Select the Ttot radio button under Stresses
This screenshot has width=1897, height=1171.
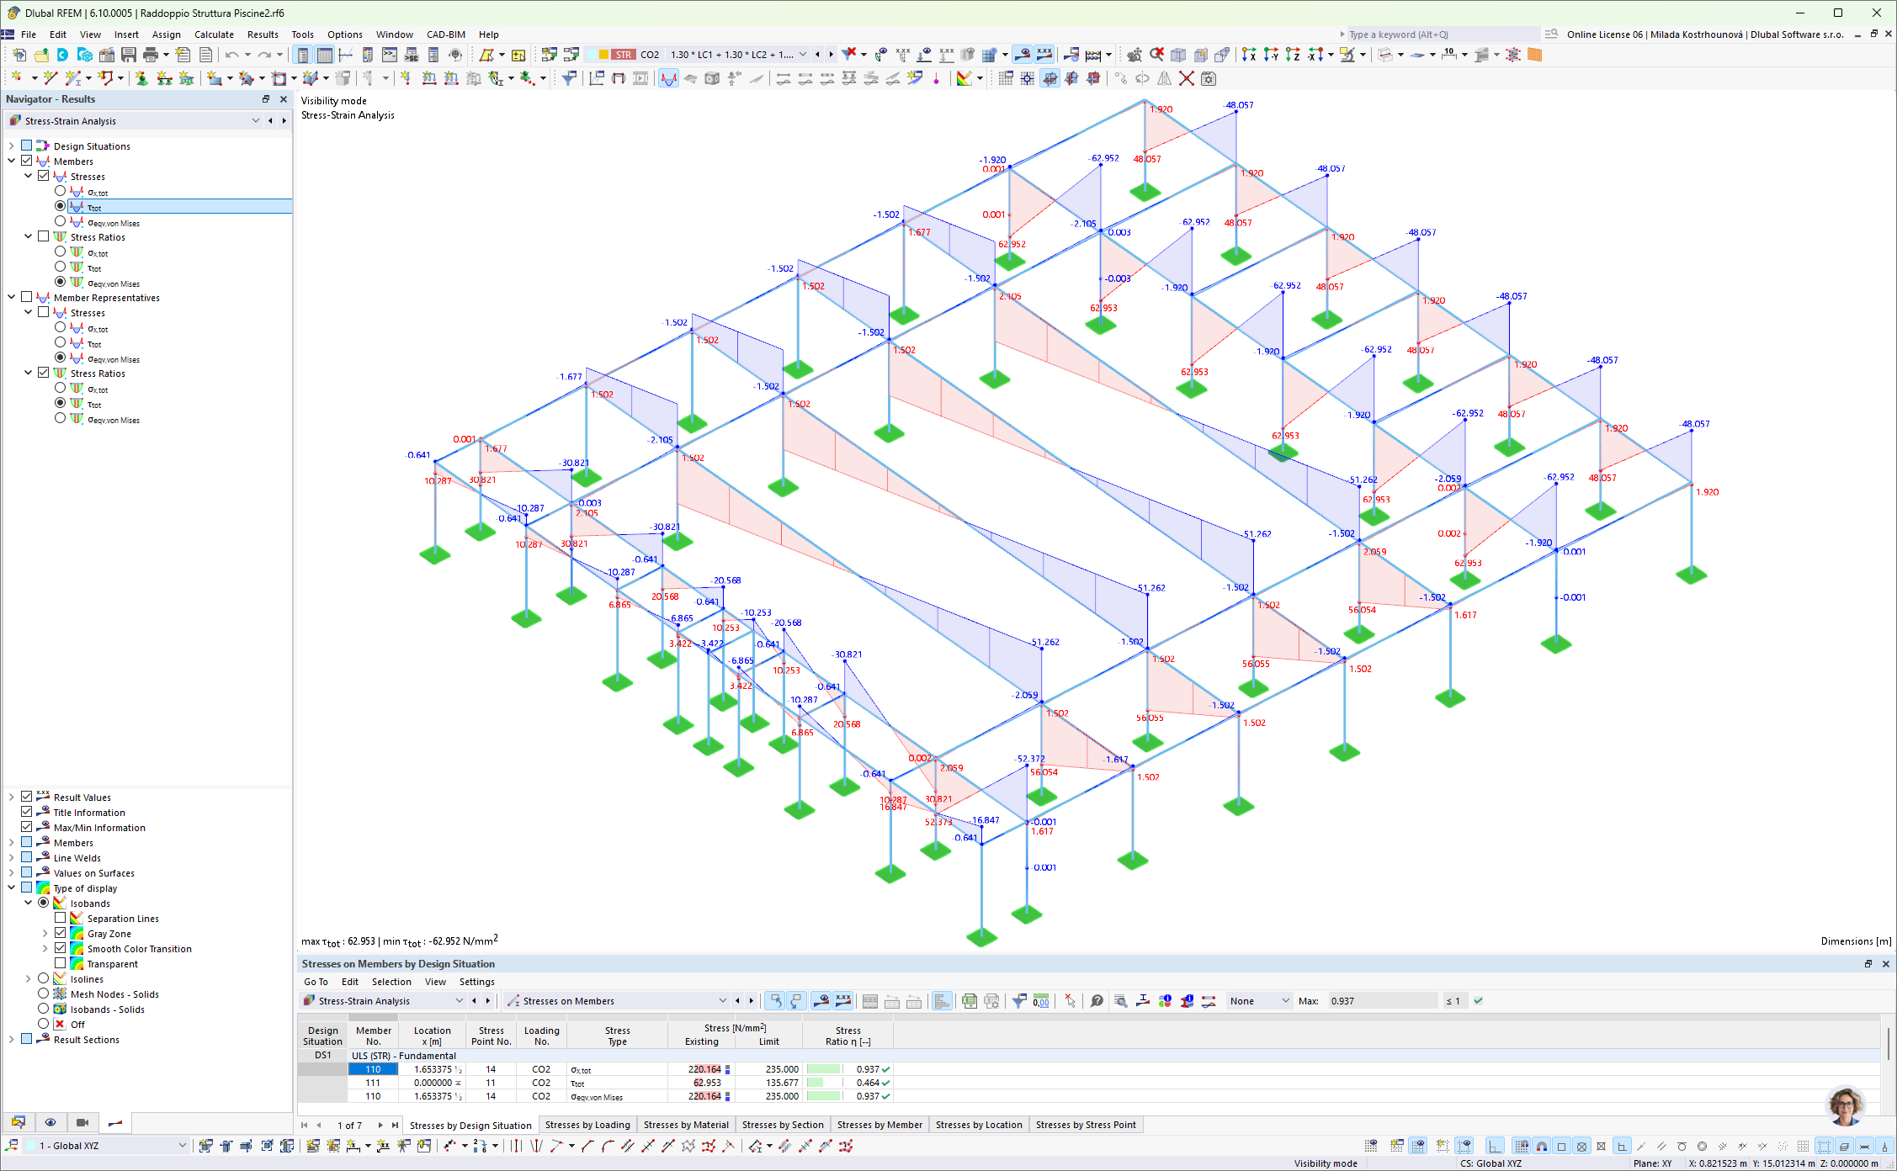tap(60, 206)
